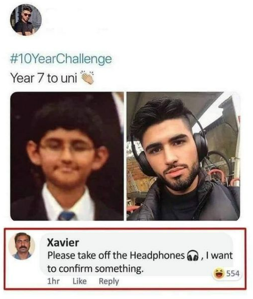This screenshot has height=299, width=253.
Task: View Xavier's commenter avatar
Action: click(x=22, y=246)
